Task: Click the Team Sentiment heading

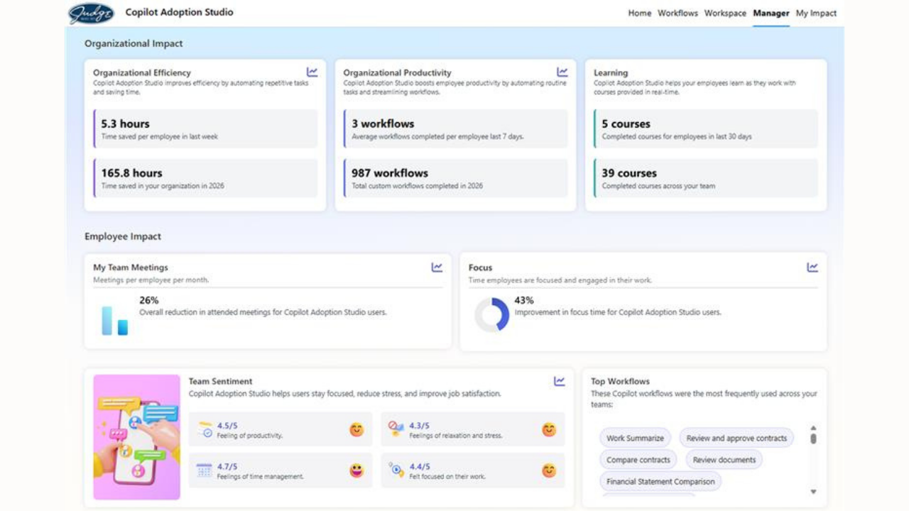Action: click(x=220, y=381)
